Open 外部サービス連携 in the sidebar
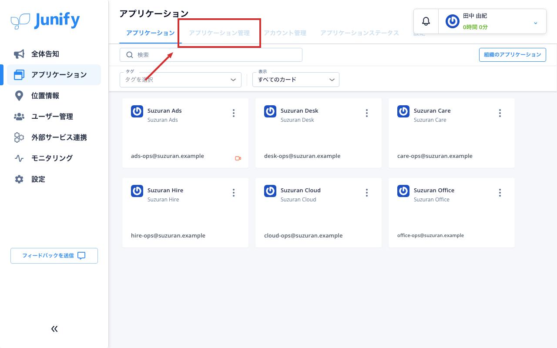 [x=54, y=137]
